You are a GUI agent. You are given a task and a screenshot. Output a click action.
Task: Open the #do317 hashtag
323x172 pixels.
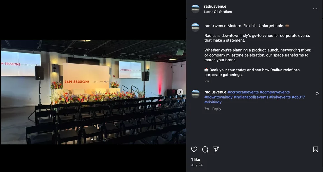(298, 97)
